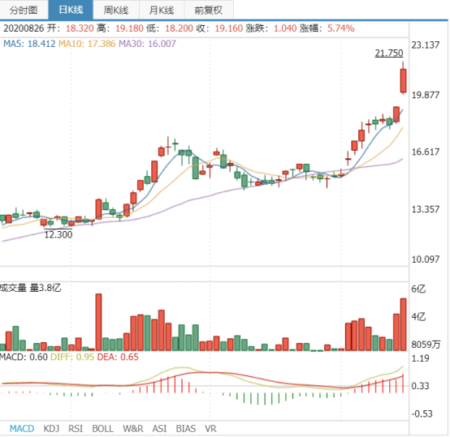Click the opening price 18.320
450x437 pixels.
pos(80,28)
